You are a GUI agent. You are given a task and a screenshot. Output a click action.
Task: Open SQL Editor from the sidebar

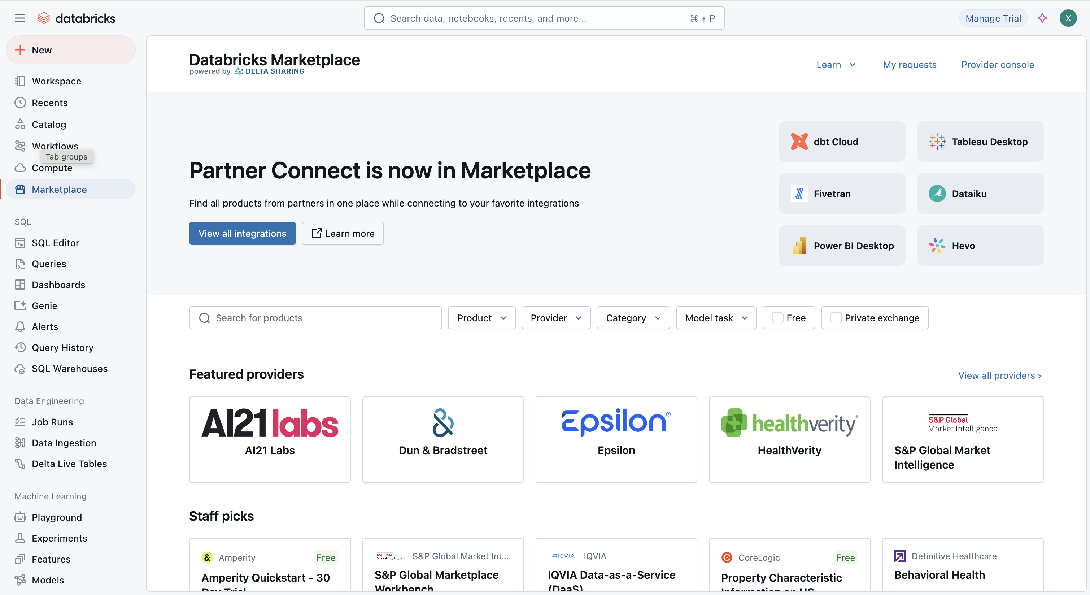coord(71,243)
